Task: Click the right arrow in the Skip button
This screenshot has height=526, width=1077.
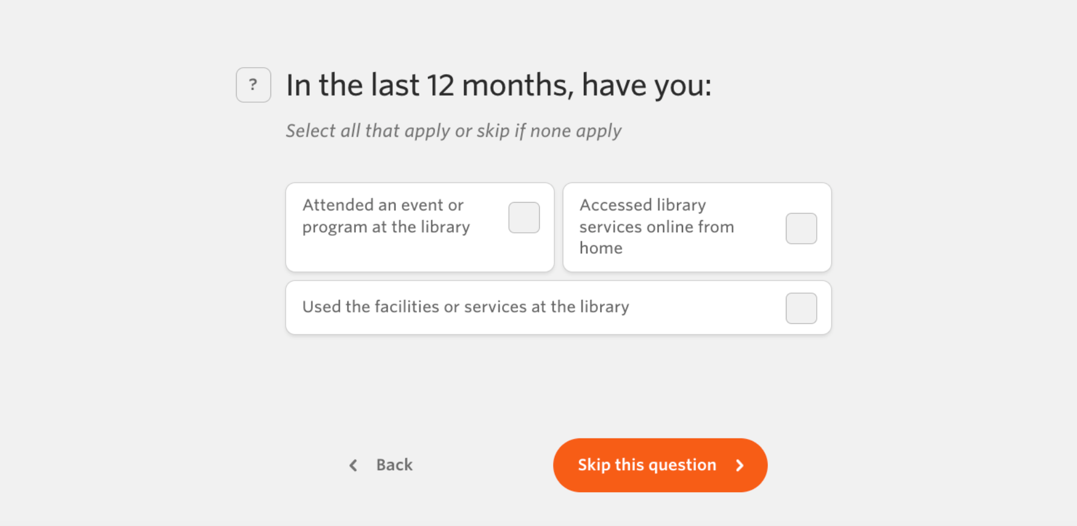Action: coord(739,465)
